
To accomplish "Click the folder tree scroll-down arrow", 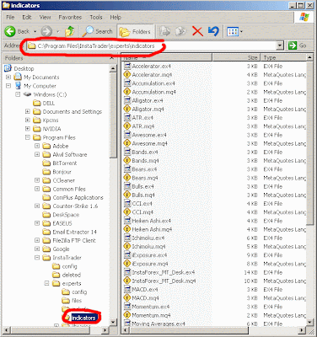I will pos(113,322).
